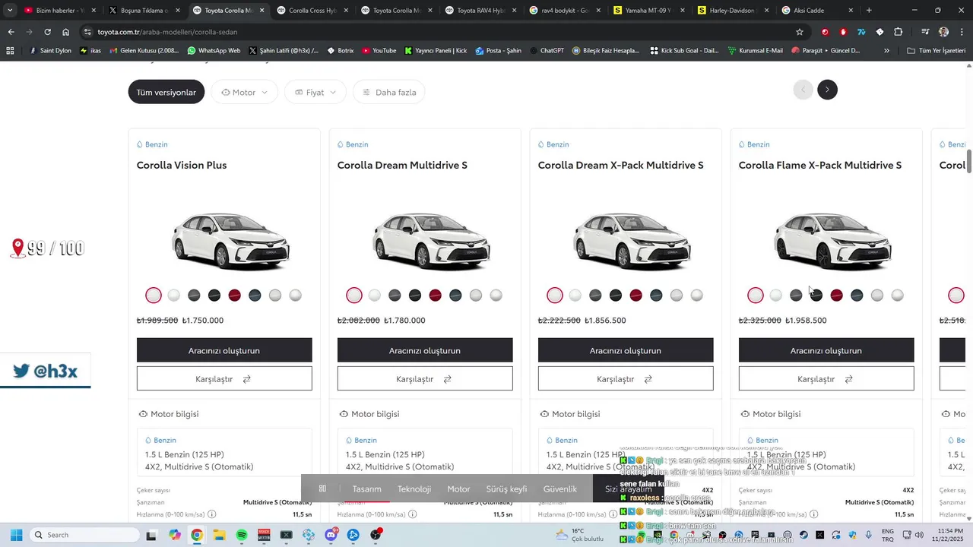Click the address bar URL
Screen dimensions: 973x547
[168, 32]
